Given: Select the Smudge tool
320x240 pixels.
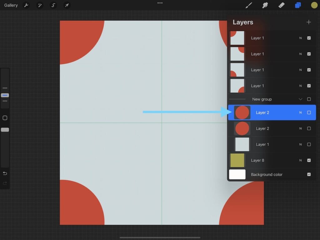Looking at the screenshot, I should coord(265,5).
